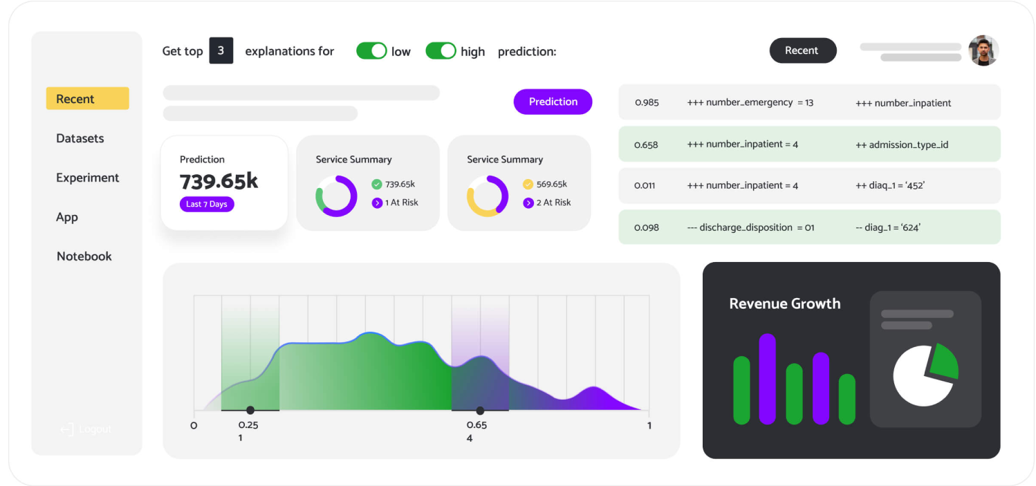Select the Last 7 Days badge
This screenshot has height=486, width=1036.
(x=207, y=205)
